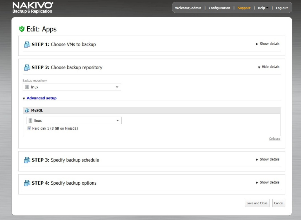Click the STEP 4: Specify backup options heading

click(x=64, y=183)
